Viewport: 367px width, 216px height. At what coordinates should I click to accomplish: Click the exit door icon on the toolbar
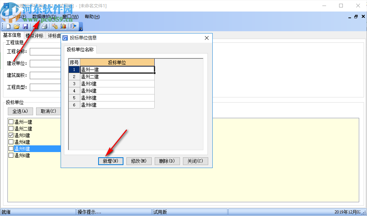coord(73,26)
